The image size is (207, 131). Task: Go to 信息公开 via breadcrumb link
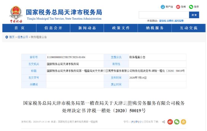click(23, 37)
